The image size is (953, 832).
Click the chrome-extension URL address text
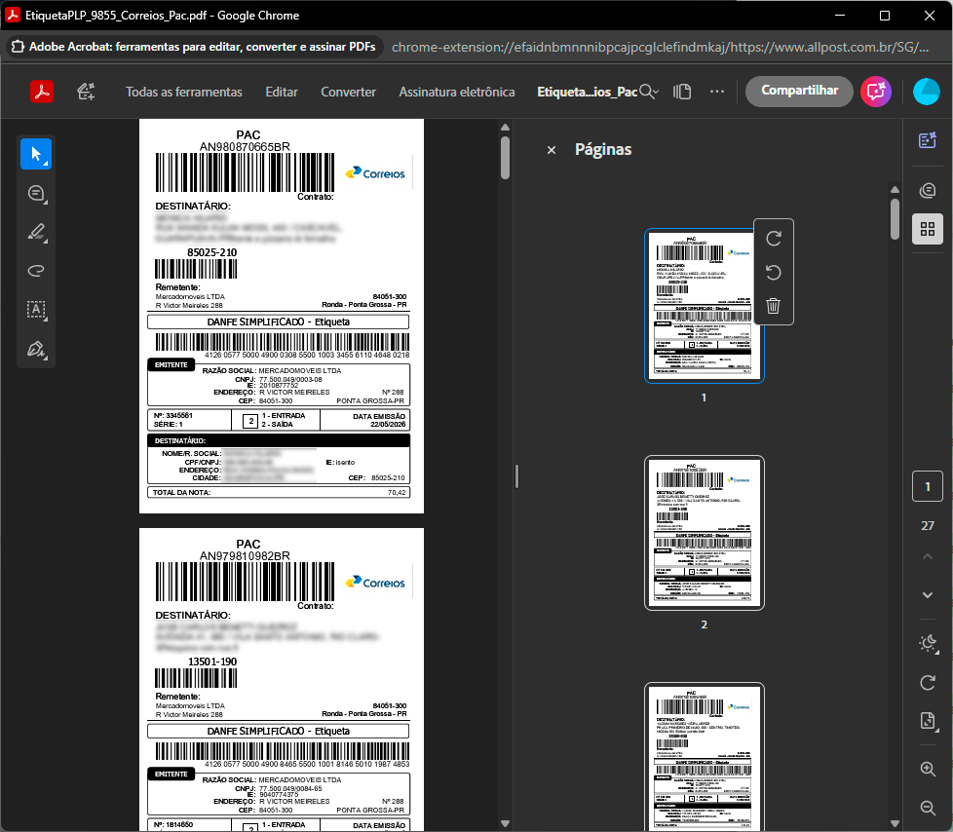[660, 47]
